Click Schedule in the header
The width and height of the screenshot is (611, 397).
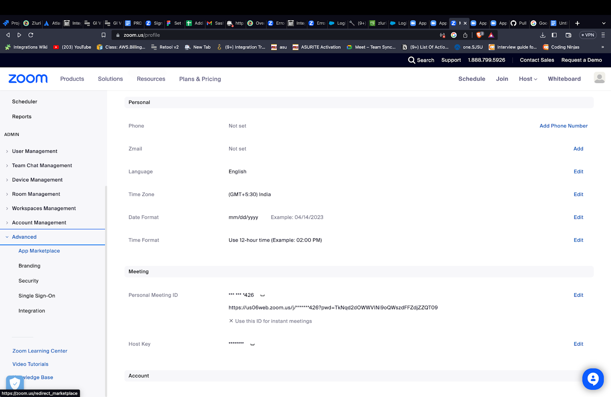click(x=472, y=79)
